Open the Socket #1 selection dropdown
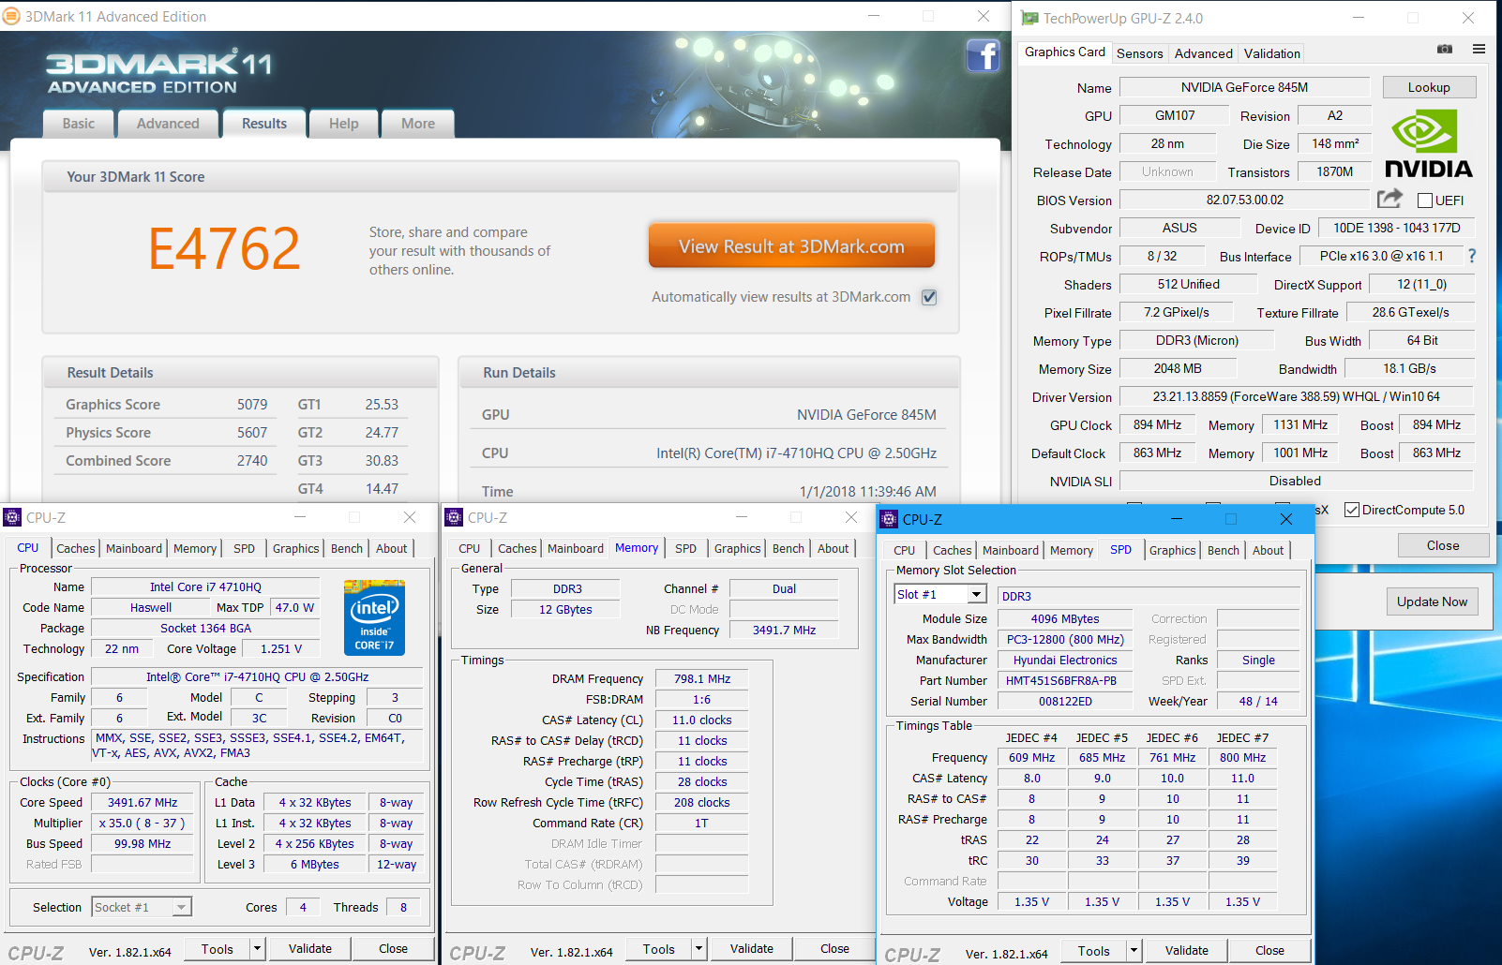1502x965 pixels. coord(182,907)
